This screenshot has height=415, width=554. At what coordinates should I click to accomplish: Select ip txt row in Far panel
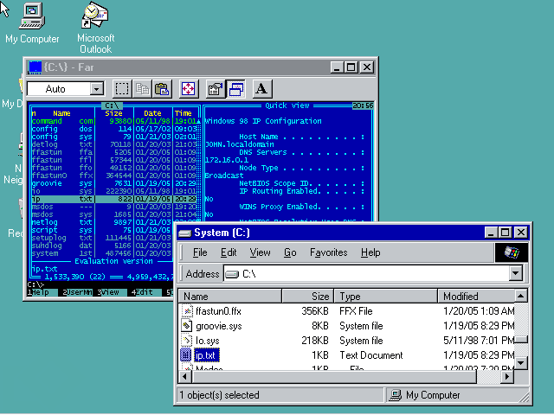115,199
